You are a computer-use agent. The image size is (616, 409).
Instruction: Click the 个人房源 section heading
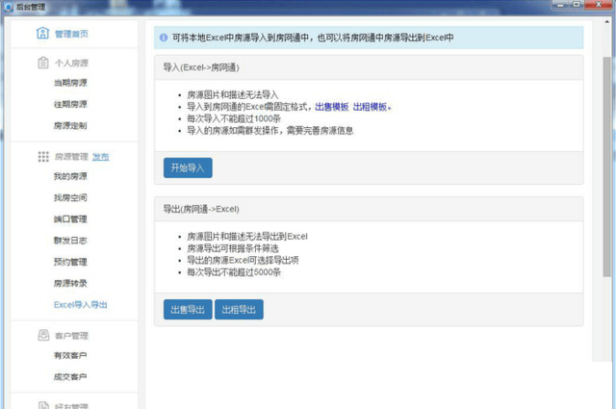click(71, 64)
